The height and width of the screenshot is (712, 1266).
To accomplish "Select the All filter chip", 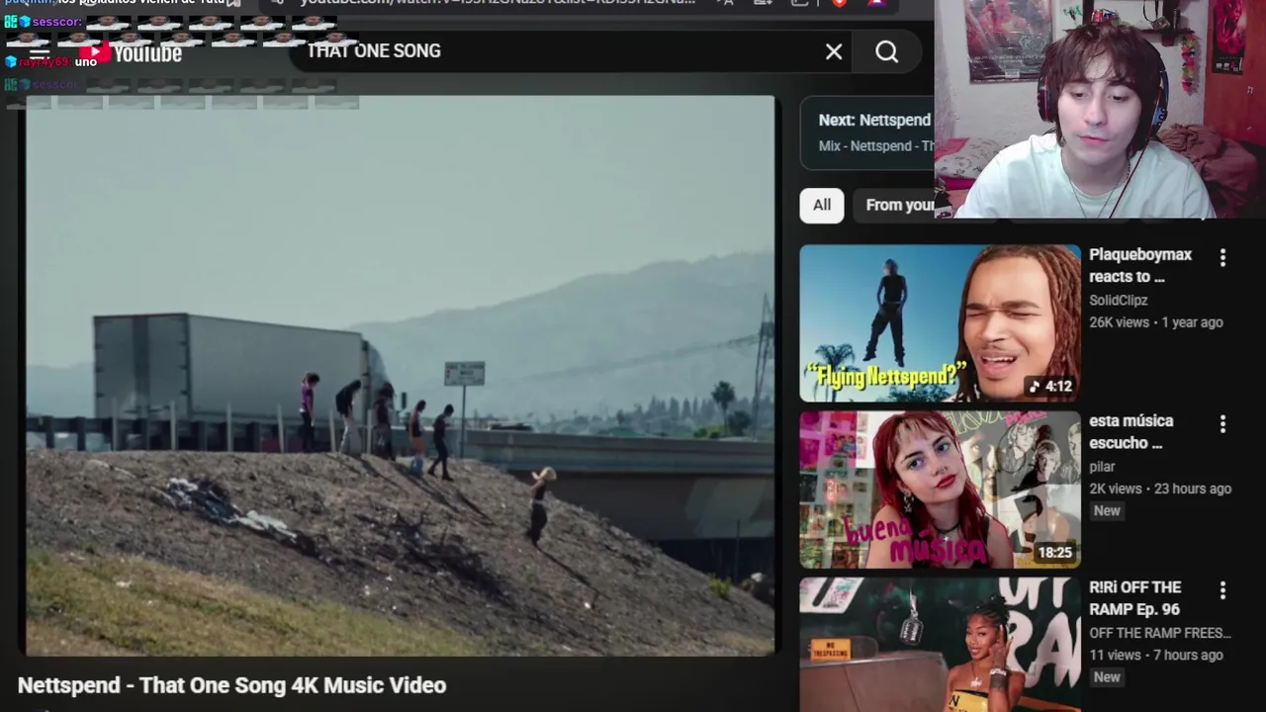I will click(822, 205).
